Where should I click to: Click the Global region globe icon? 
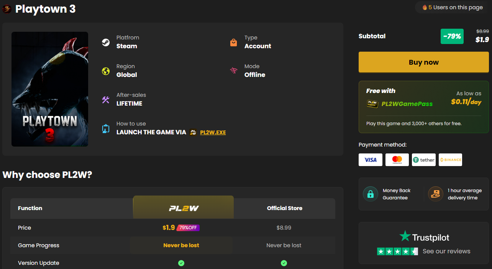click(x=106, y=71)
